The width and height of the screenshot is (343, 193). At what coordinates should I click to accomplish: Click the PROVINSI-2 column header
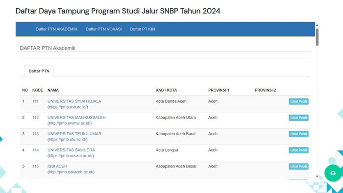tap(266, 90)
